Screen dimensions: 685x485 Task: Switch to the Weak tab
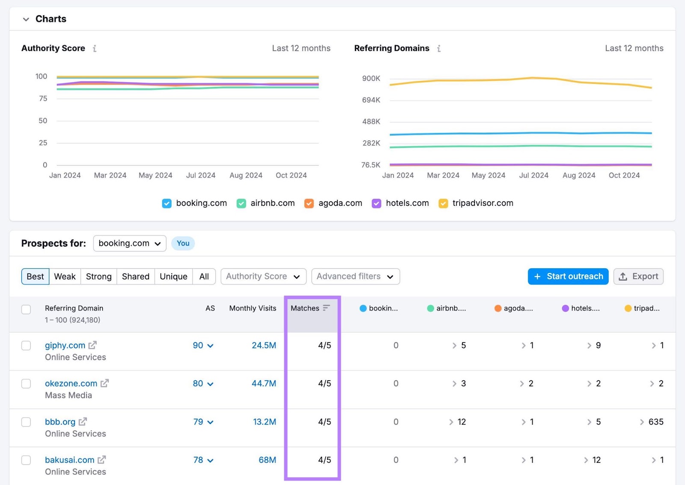click(x=65, y=277)
